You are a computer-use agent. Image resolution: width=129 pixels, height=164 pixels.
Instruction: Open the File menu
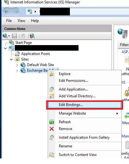9,21
